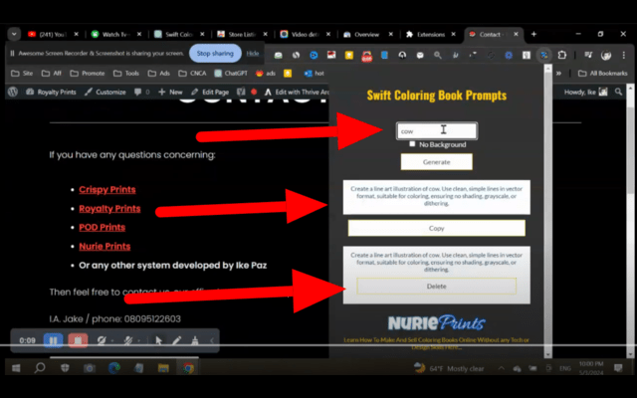Select the eraser brush tool in recorder toolbar
Viewport: 637px width, 398px height.
[x=195, y=340]
